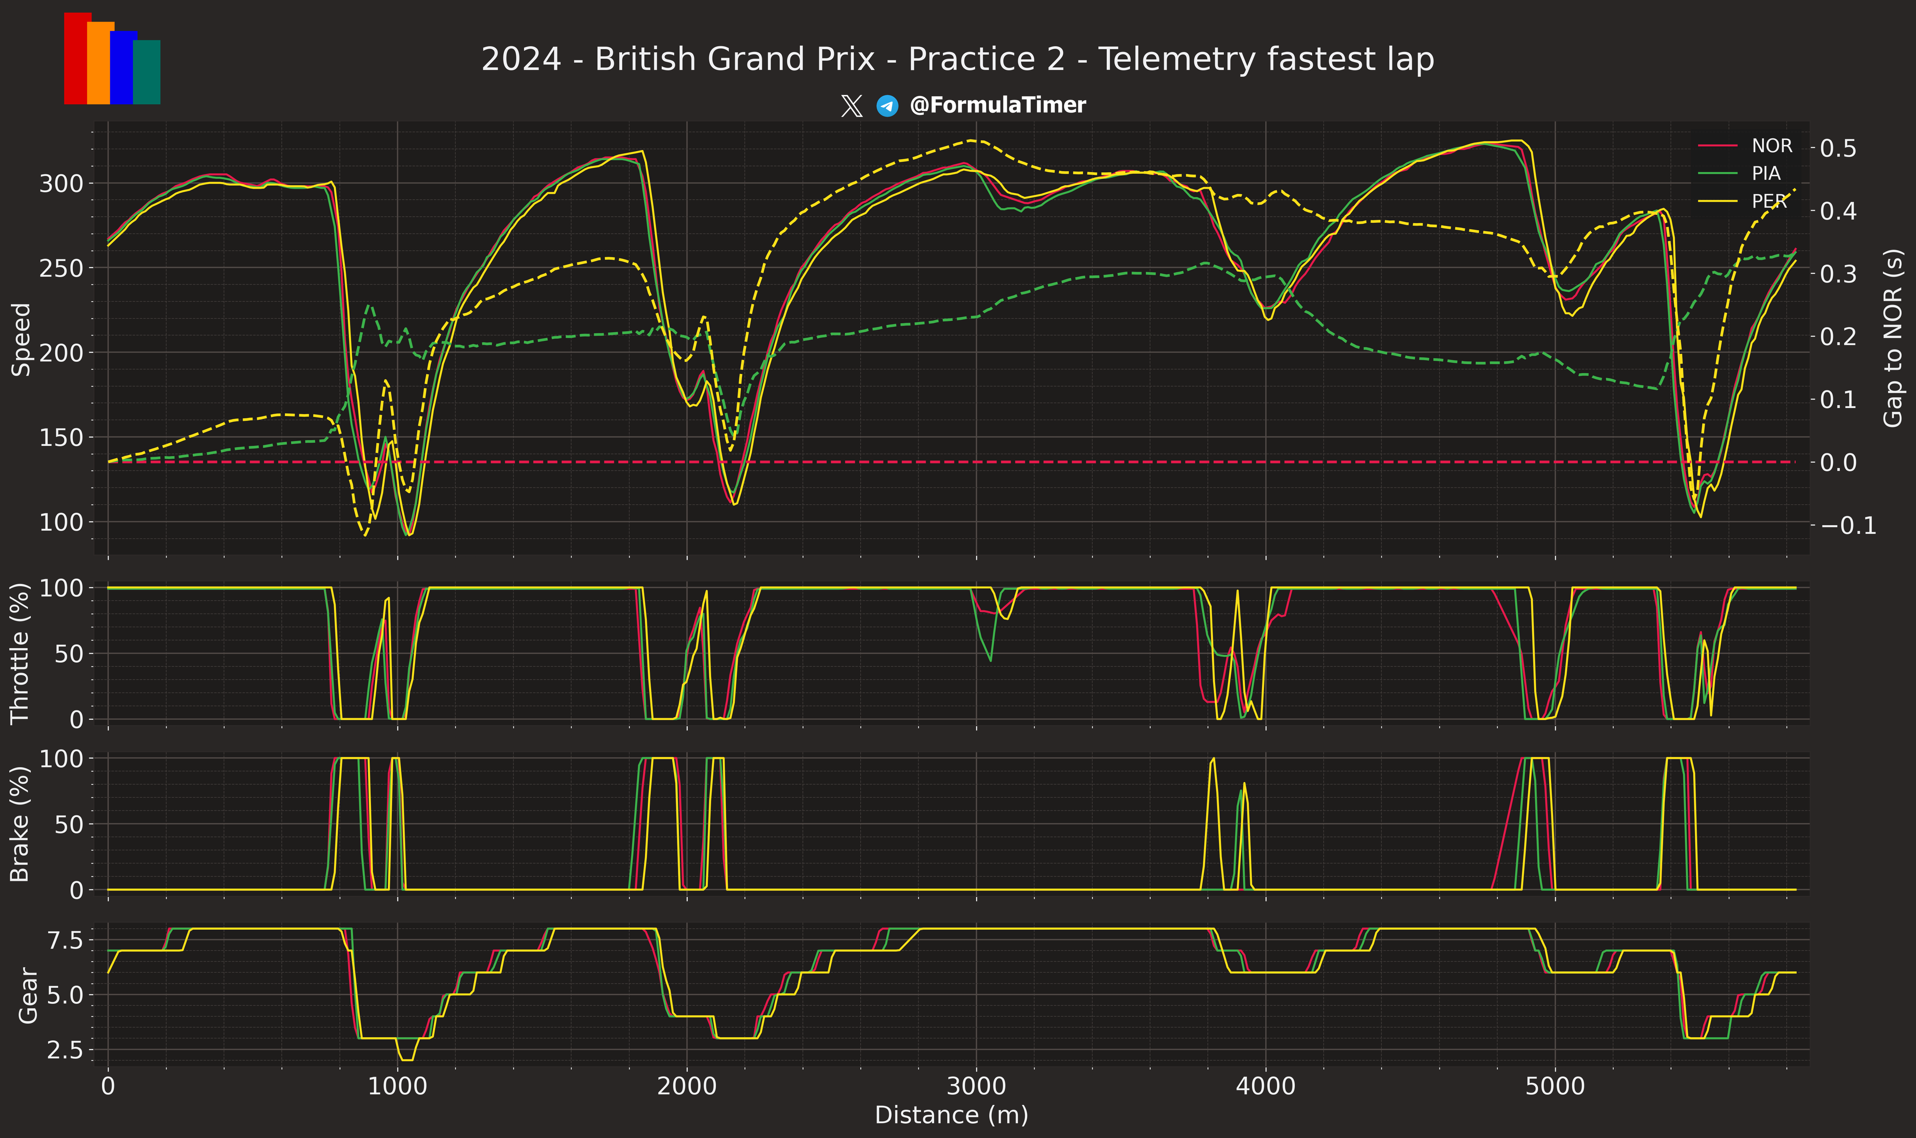Click the Gear axis label
This screenshot has width=1916, height=1138.
[28, 995]
